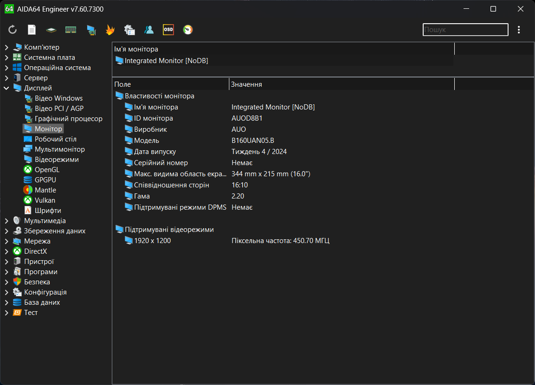The image size is (535, 385).
Task: Expand the Мультимедіа tree node
Action: tap(6, 221)
